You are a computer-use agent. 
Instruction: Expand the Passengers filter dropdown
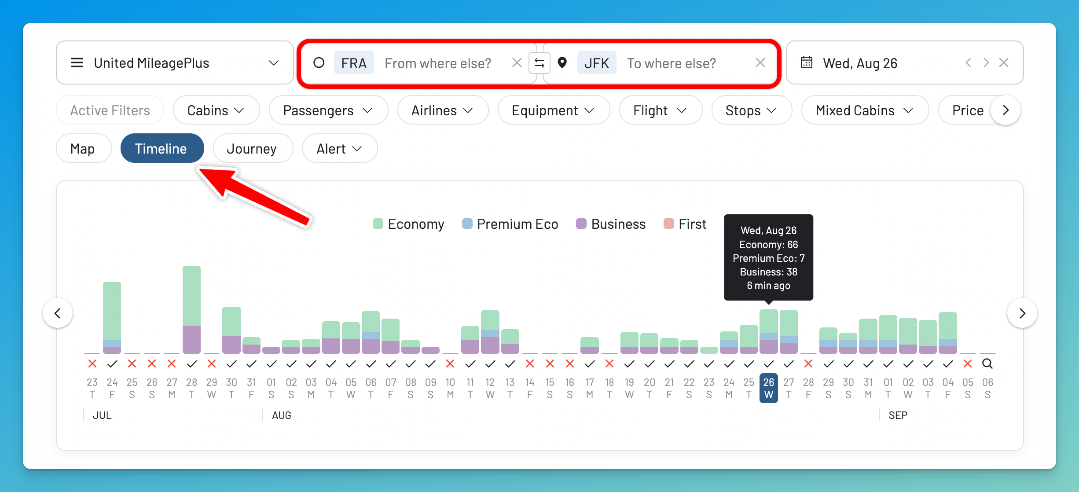[328, 110]
